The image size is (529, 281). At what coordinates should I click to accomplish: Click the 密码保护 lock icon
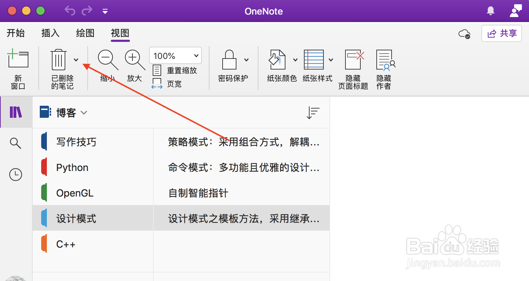point(229,59)
